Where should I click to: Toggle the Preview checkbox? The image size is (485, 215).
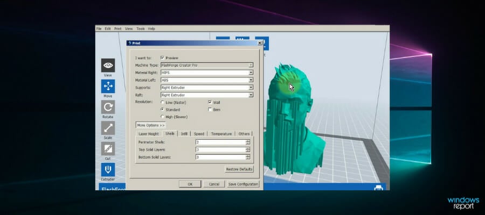(162, 58)
